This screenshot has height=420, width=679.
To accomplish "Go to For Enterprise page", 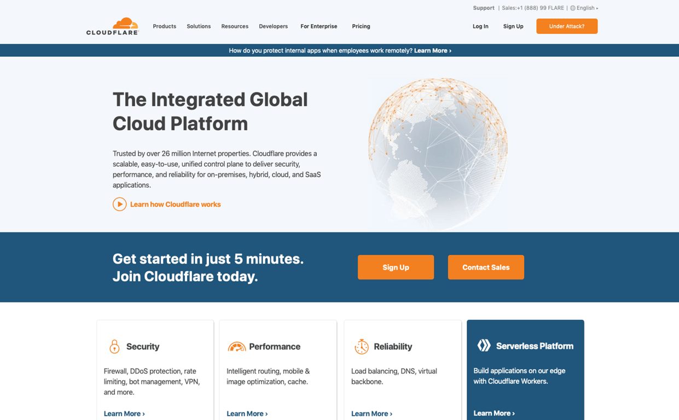I will pos(319,26).
